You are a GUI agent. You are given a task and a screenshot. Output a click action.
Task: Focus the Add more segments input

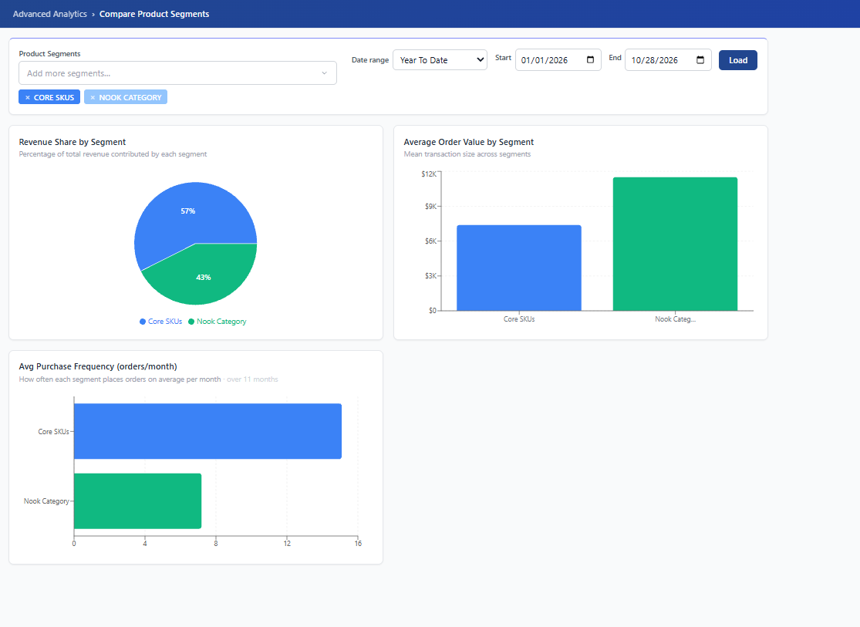pyautogui.click(x=177, y=73)
